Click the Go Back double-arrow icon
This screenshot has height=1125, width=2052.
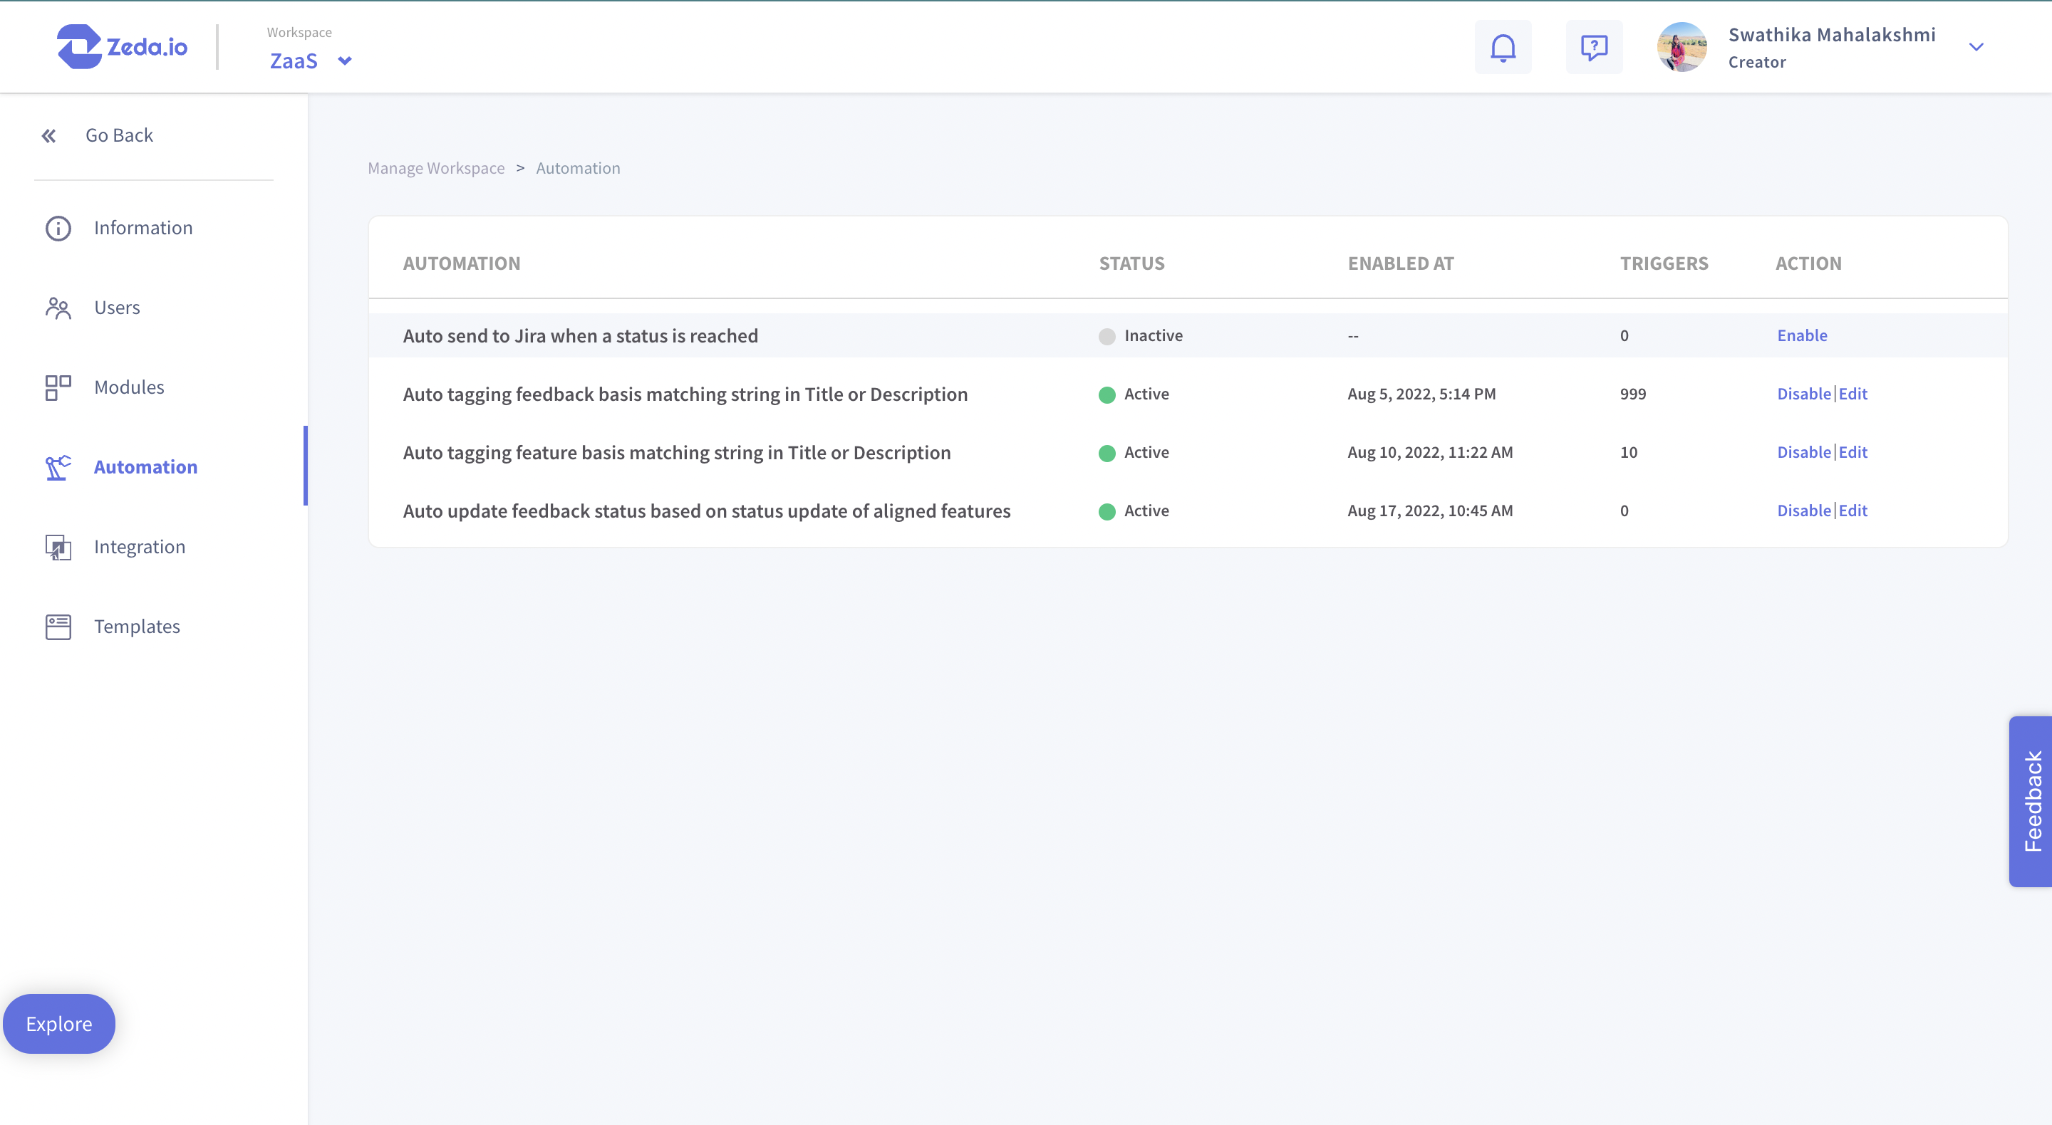[48, 136]
